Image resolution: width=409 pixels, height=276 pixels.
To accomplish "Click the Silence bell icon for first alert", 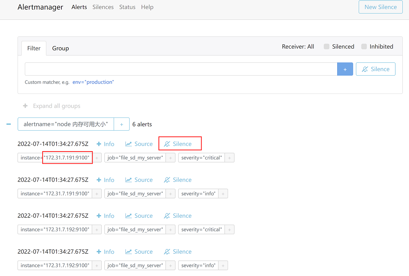I will [x=167, y=144].
